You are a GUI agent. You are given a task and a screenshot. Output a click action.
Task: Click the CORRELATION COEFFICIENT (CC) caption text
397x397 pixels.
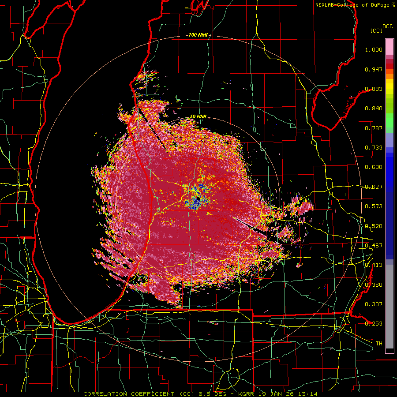139,394
